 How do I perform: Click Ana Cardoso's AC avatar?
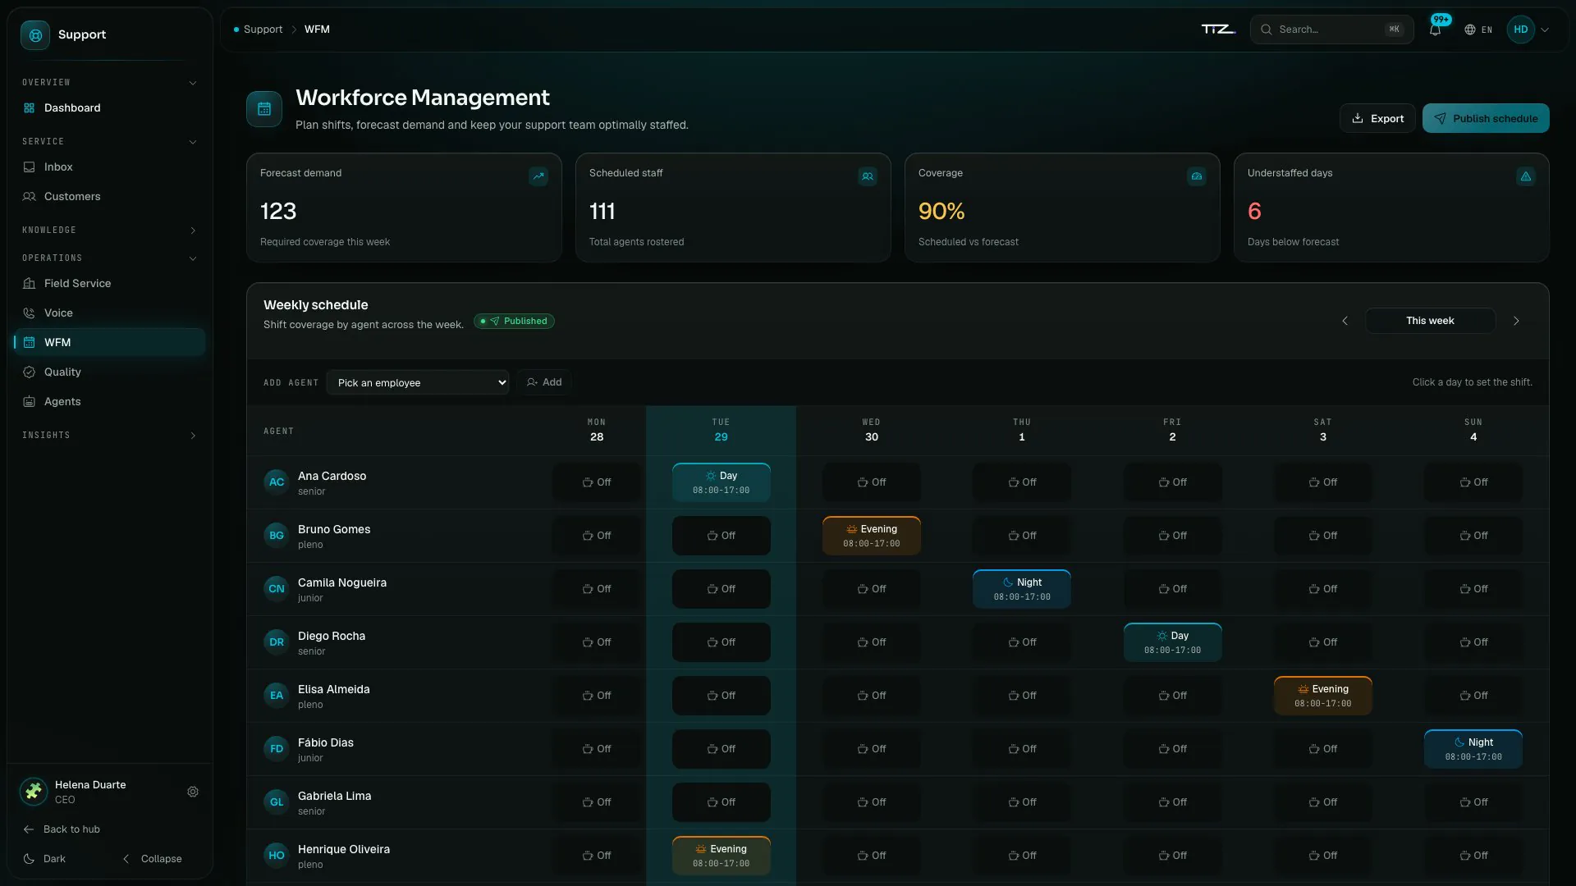[x=277, y=482]
